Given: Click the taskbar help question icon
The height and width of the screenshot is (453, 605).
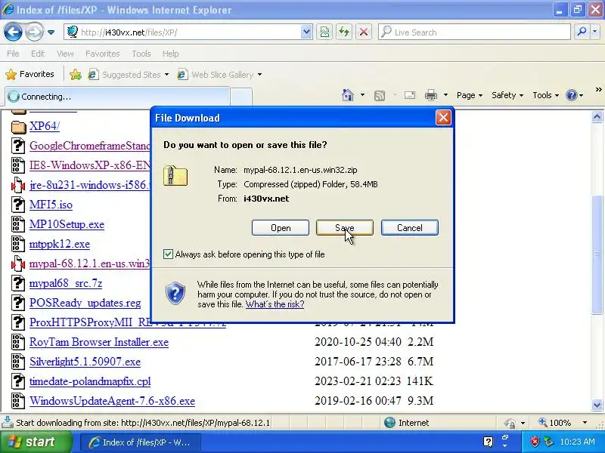Looking at the screenshot, I should pyautogui.click(x=488, y=442).
